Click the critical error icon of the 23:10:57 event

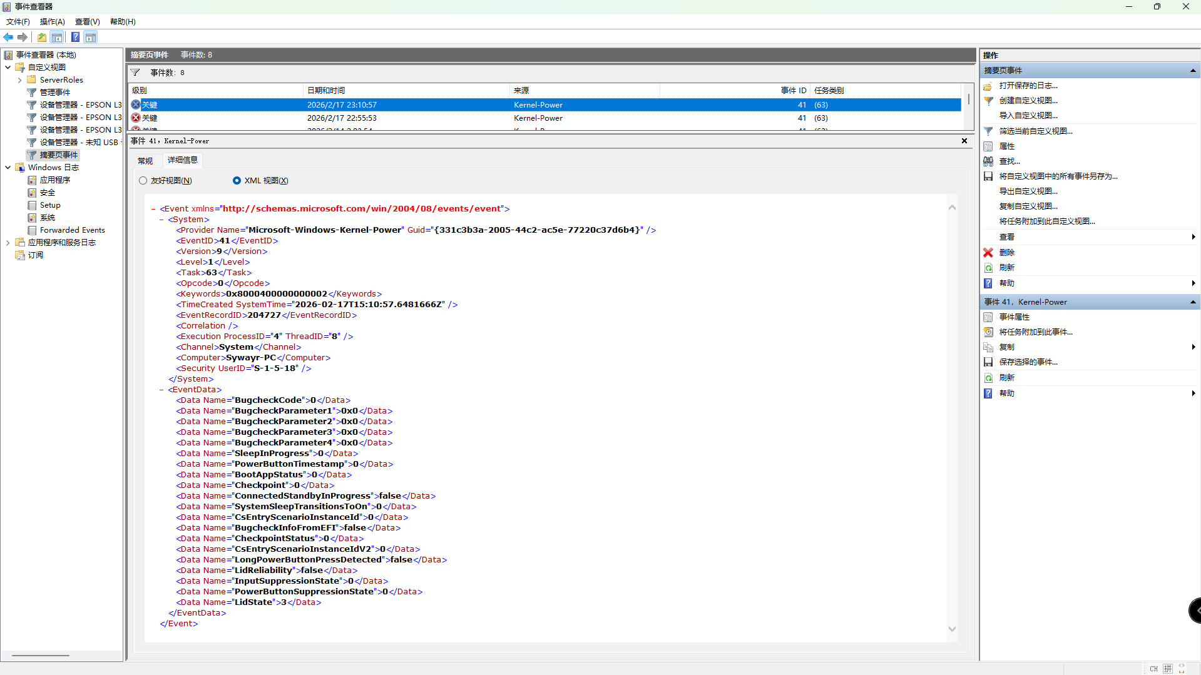(x=136, y=104)
